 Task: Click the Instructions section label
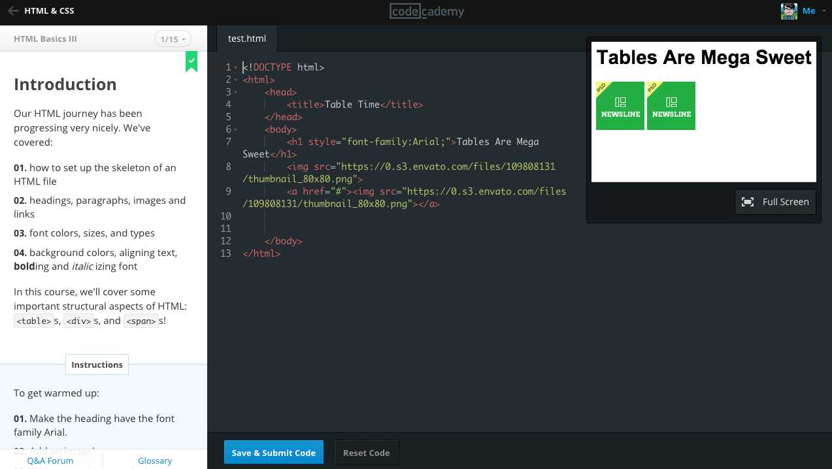[x=97, y=364]
